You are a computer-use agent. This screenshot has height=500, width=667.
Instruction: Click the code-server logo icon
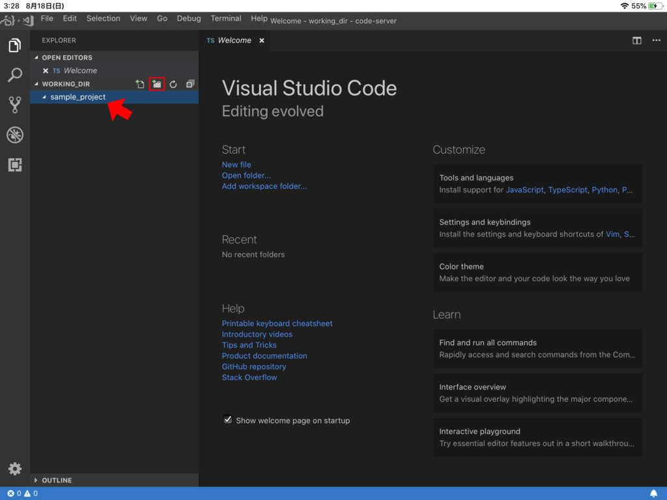click(x=17, y=20)
